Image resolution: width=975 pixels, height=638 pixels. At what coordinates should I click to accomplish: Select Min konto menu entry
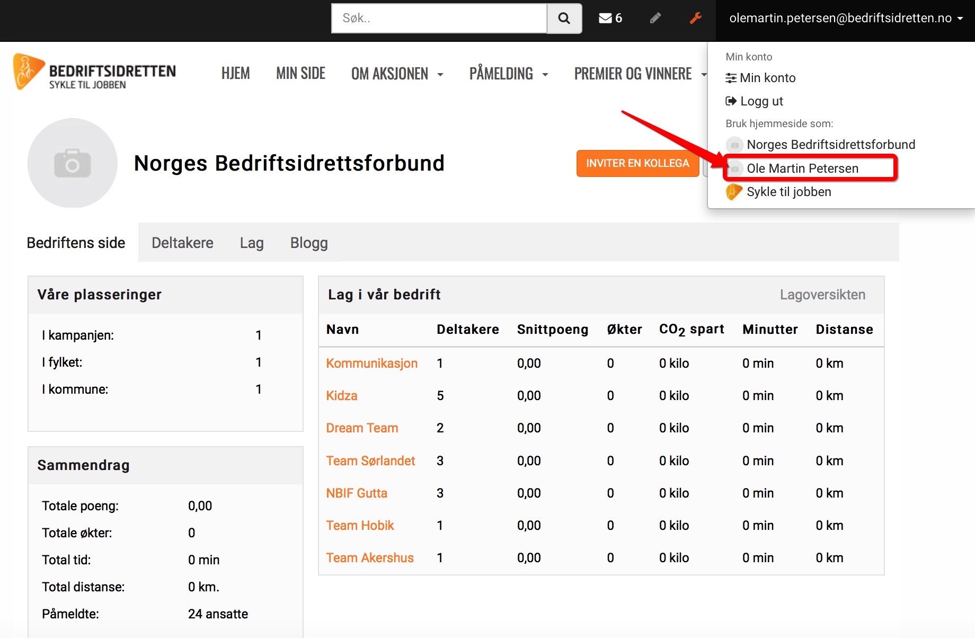pyautogui.click(x=761, y=78)
